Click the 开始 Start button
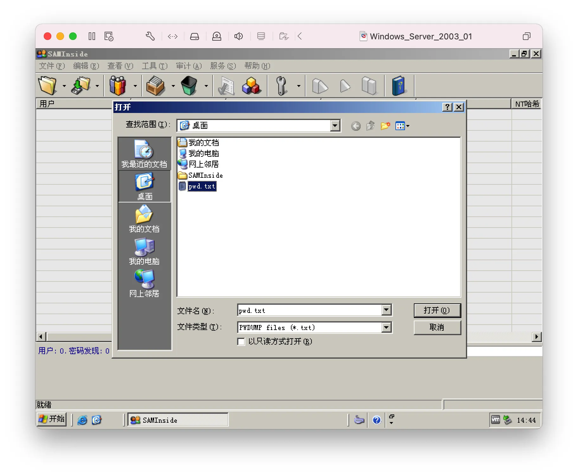 (x=52, y=419)
